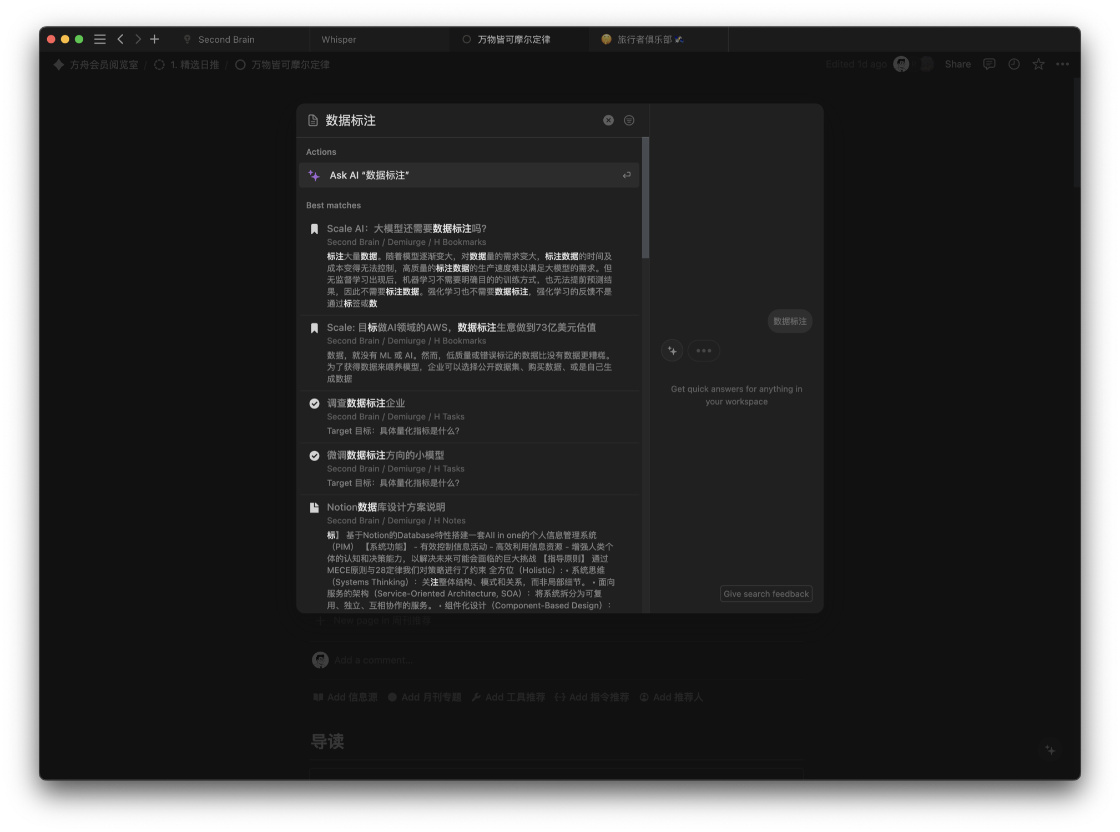Clear the search with the X icon

point(608,120)
